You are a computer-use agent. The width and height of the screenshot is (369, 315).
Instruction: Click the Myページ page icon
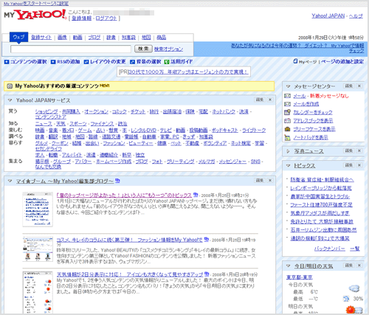pyautogui.click(x=295, y=61)
